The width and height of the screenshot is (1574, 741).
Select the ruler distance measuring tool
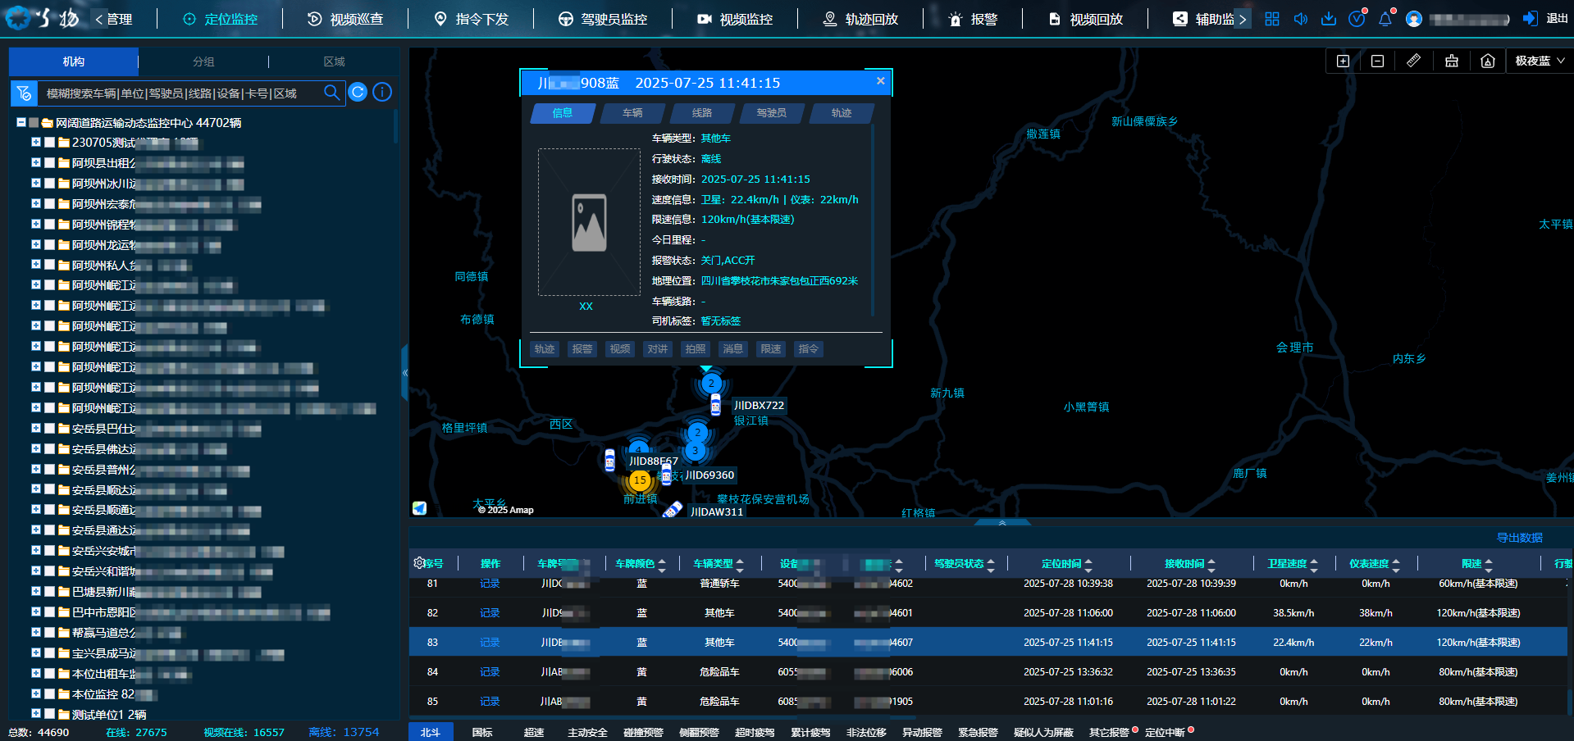tap(1413, 61)
